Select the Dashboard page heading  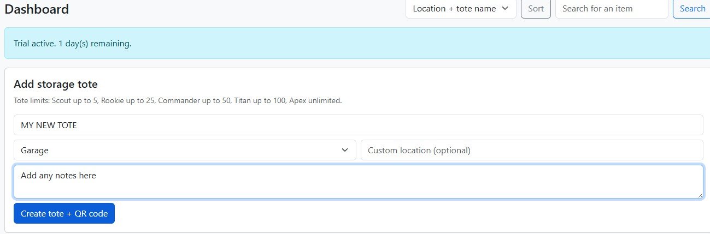pos(37,9)
